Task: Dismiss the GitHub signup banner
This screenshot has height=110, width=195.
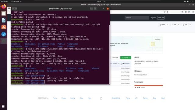Action: pyautogui.click(x=158, y=39)
